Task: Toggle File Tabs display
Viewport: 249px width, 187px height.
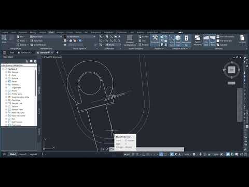Action: tap(206, 40)
